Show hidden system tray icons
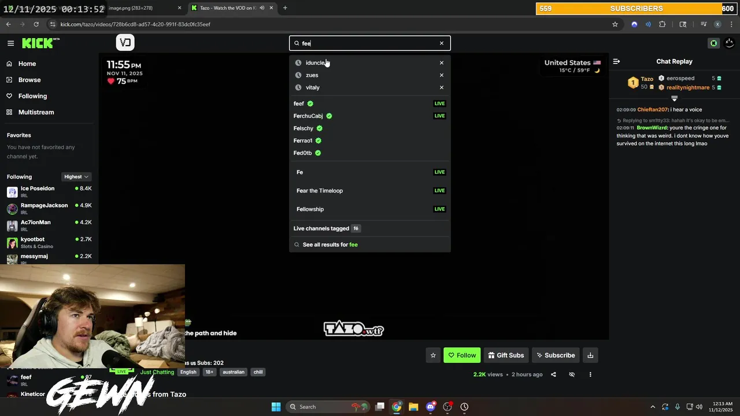The image size is (740, 416). (653, 407)
